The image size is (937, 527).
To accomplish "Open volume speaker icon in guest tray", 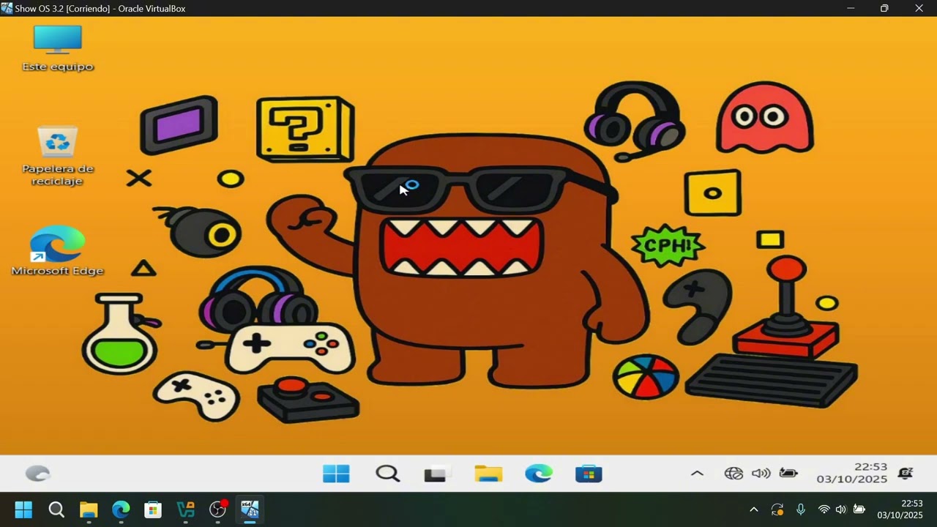I will [x=761, y=474].
